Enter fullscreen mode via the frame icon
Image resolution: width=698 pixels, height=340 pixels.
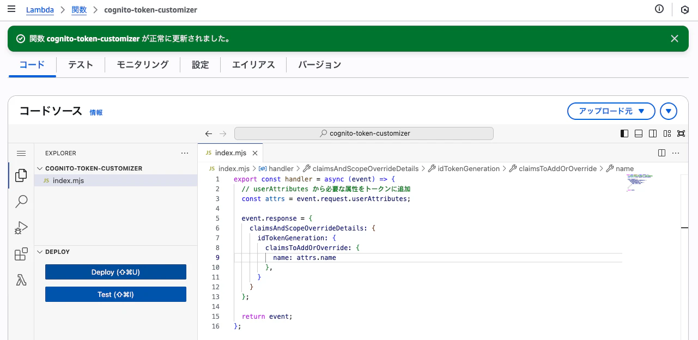(x=681, y=133)
